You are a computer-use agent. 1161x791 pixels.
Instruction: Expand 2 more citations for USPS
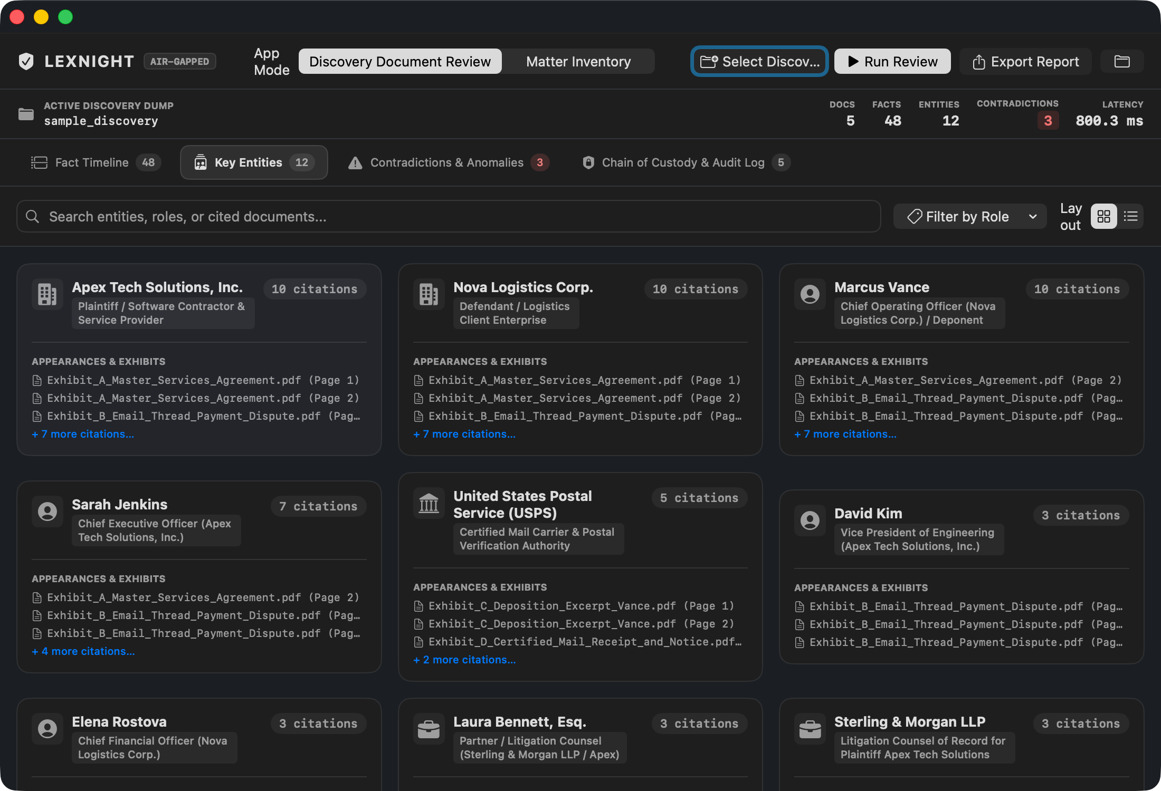tap(464, 660)
